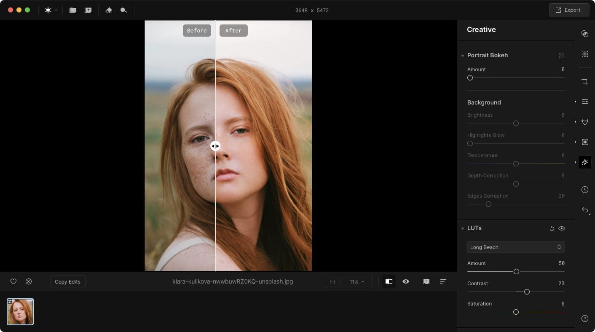Click the LUTs Contrast slider handle
Image resolution: width=595 pixels, height=332 pixels.
click(527, 292)
